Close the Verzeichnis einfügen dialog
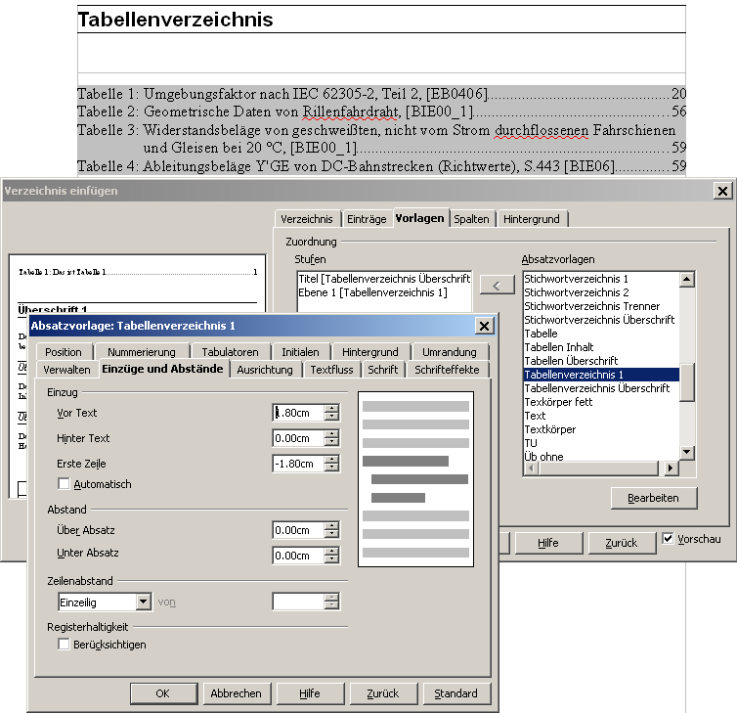Viewport: 737px width, 713px height. [722, 191]
